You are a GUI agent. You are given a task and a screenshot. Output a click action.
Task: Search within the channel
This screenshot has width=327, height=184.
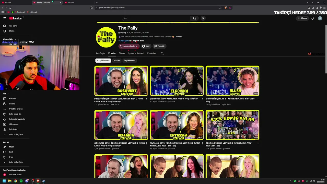click(162, 53)
